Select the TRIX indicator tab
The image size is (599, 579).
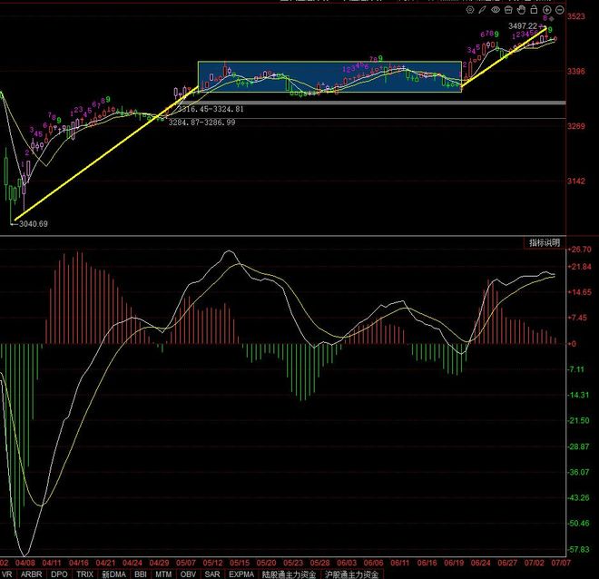coord(84,574)
